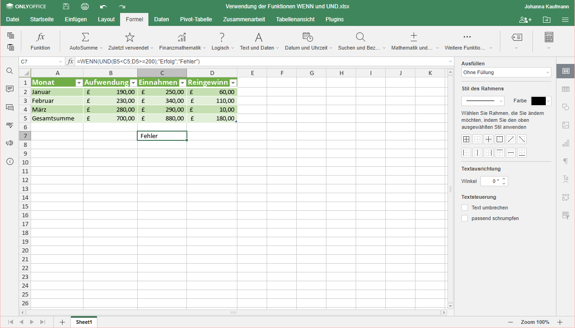Click the Save icon in title bar
The width and height of the screenshot is (575, 328).
pos(66,6)
